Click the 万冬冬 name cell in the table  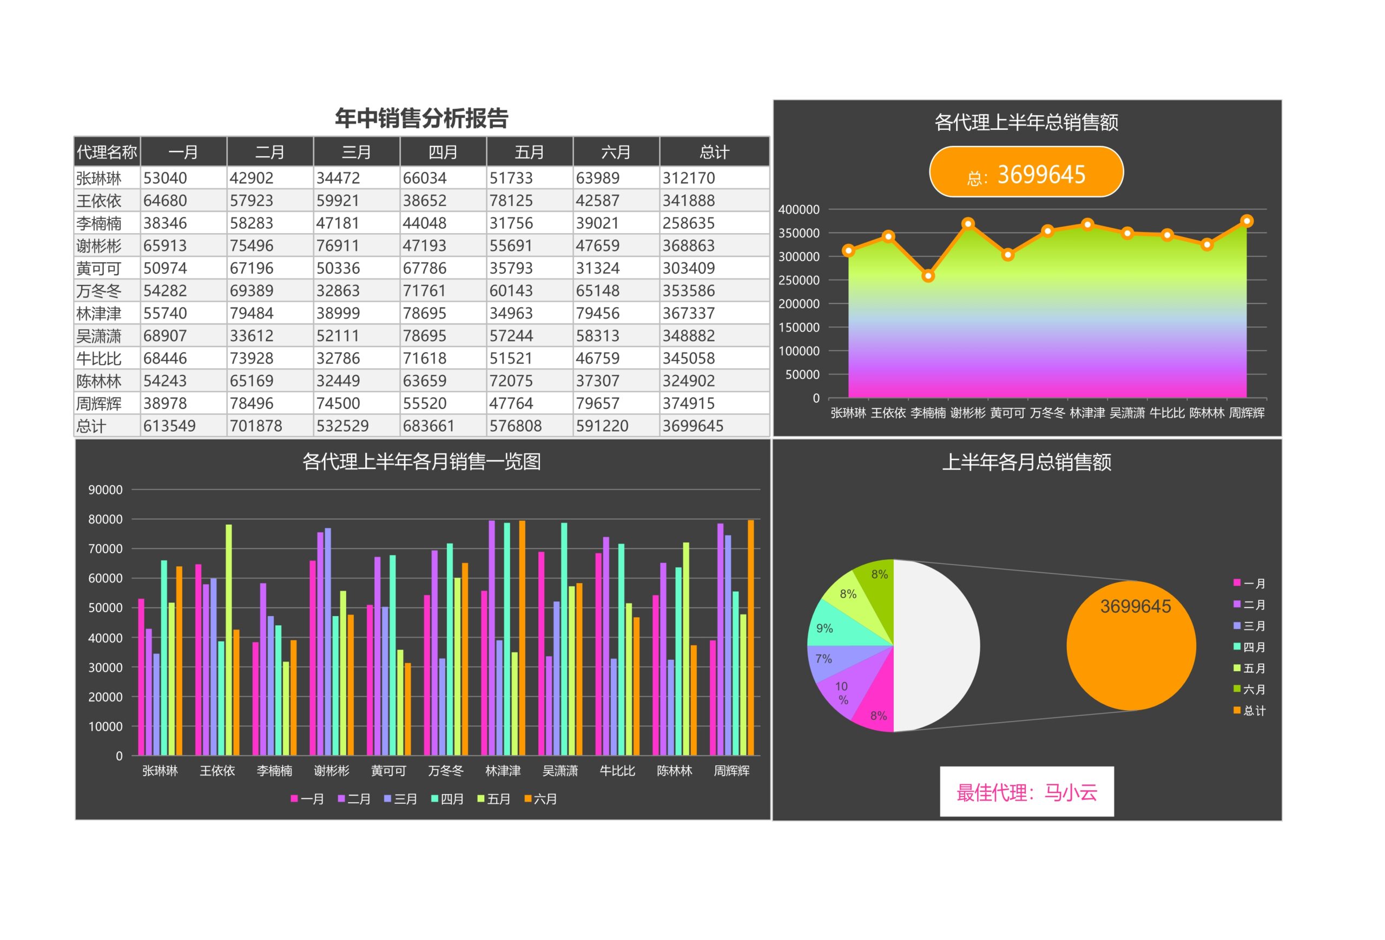click(107, 290)
